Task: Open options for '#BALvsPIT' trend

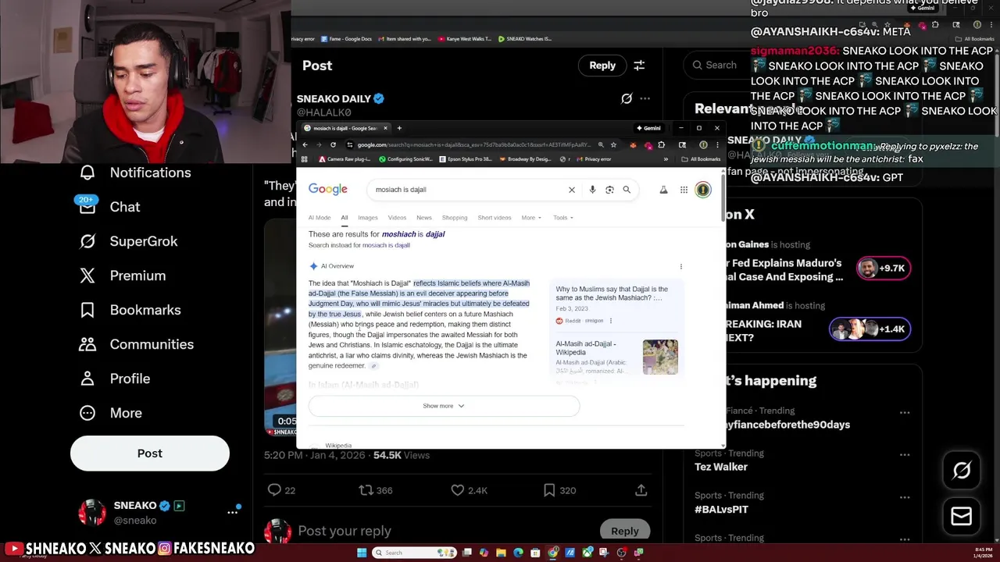Action: [x=904, y=497]
